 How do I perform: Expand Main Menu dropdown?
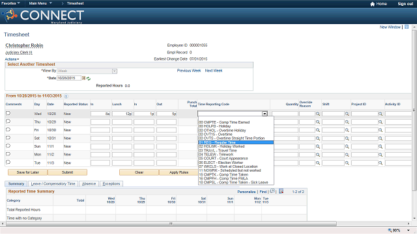click(x=40, y=3)
